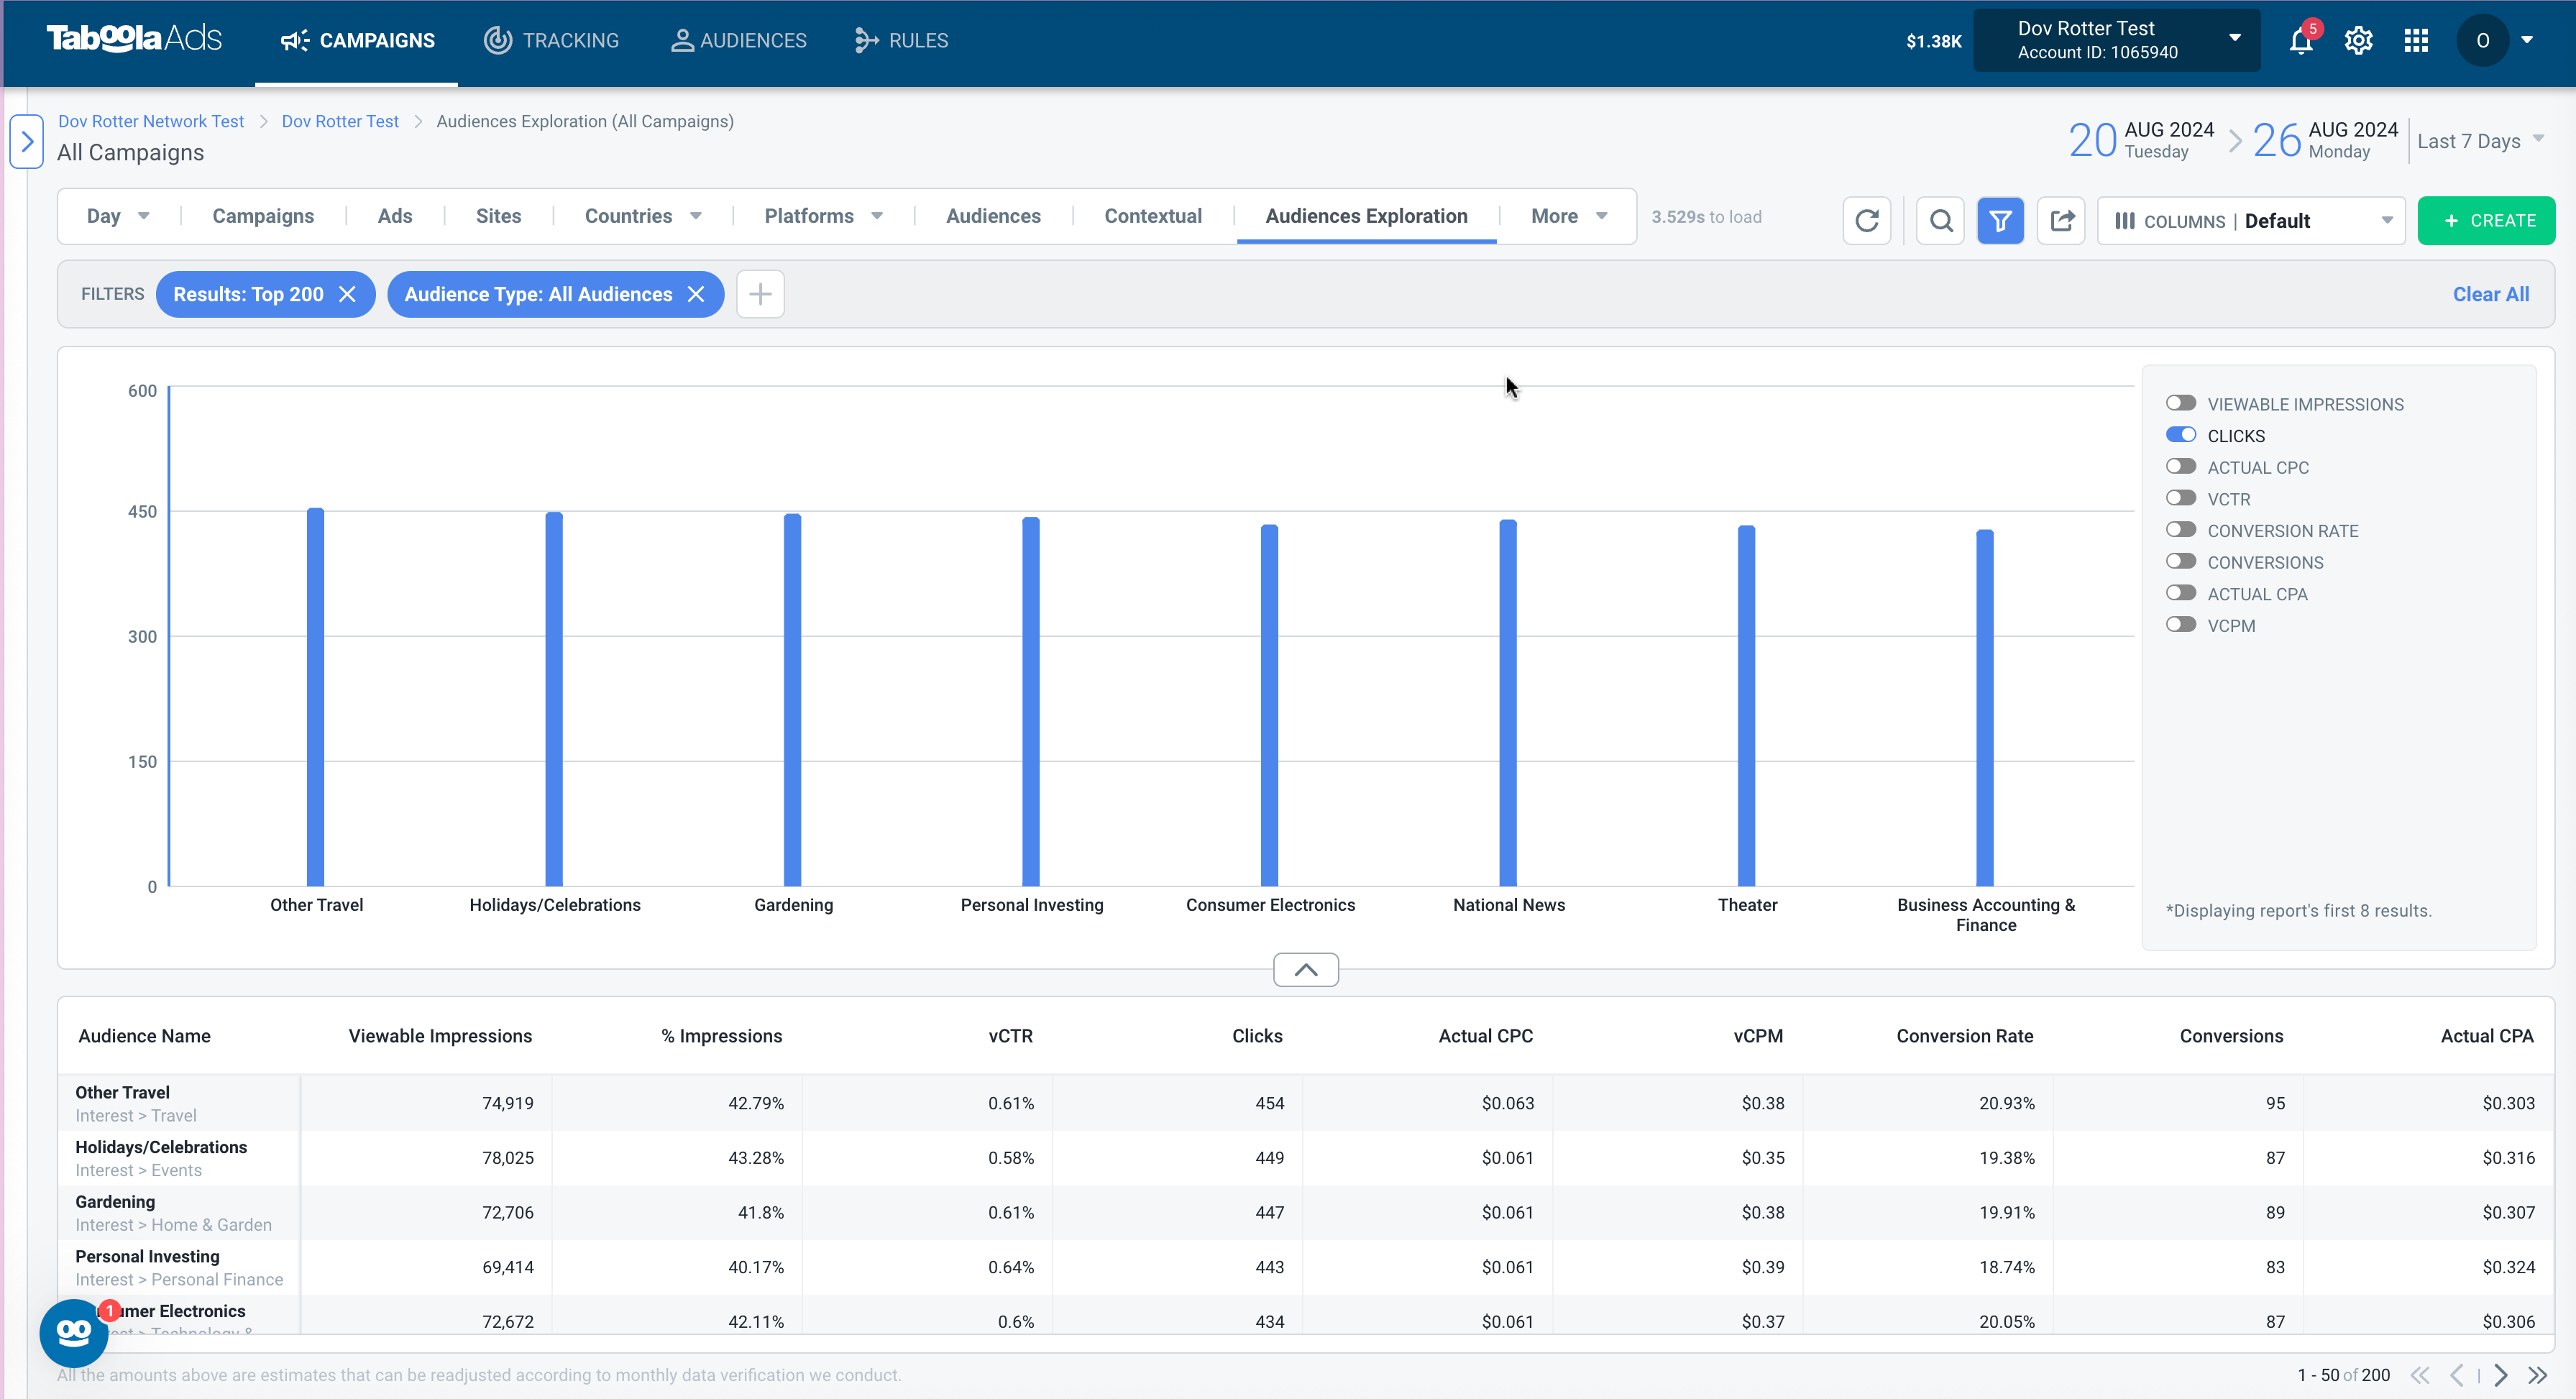Open the settings gear icon
The height and width of the screenshot is (1399, 2576).
[2358, 40]
